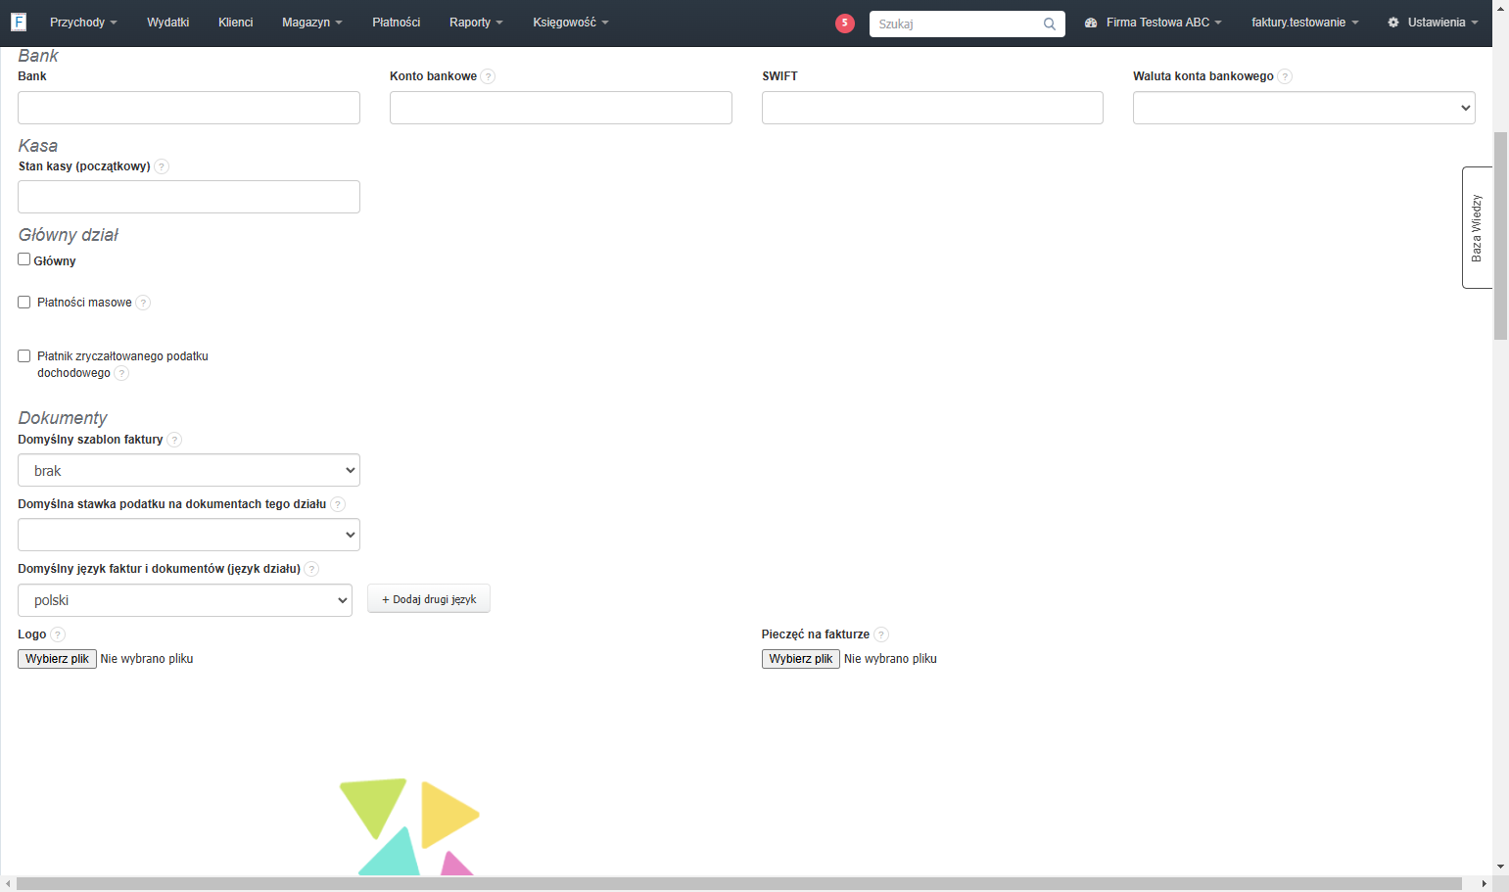This screenshot has height=892, width=1509.
Task: Check Płatnik zryczałtowanego podatku dochodowego
Action: [24, 356]
